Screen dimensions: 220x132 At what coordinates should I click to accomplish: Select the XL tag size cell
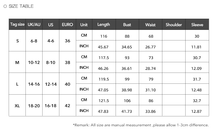pos(17,106)
